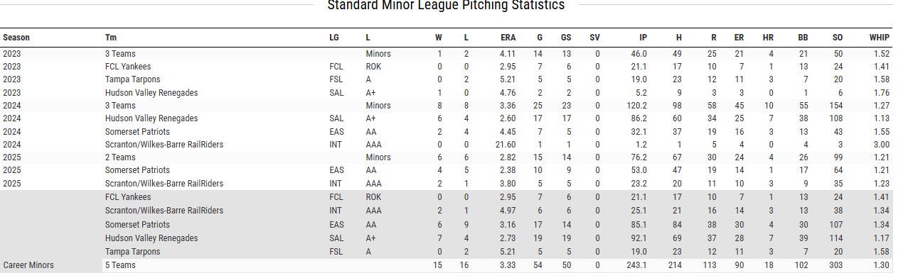Image resolution: width=903 pixels, height=278 pixels.
Task: Select the 21.60 ERA cell
Action: coord(506,145)
